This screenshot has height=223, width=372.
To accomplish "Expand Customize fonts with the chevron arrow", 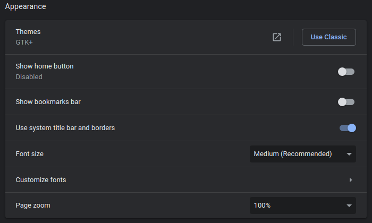I will 351,180.
